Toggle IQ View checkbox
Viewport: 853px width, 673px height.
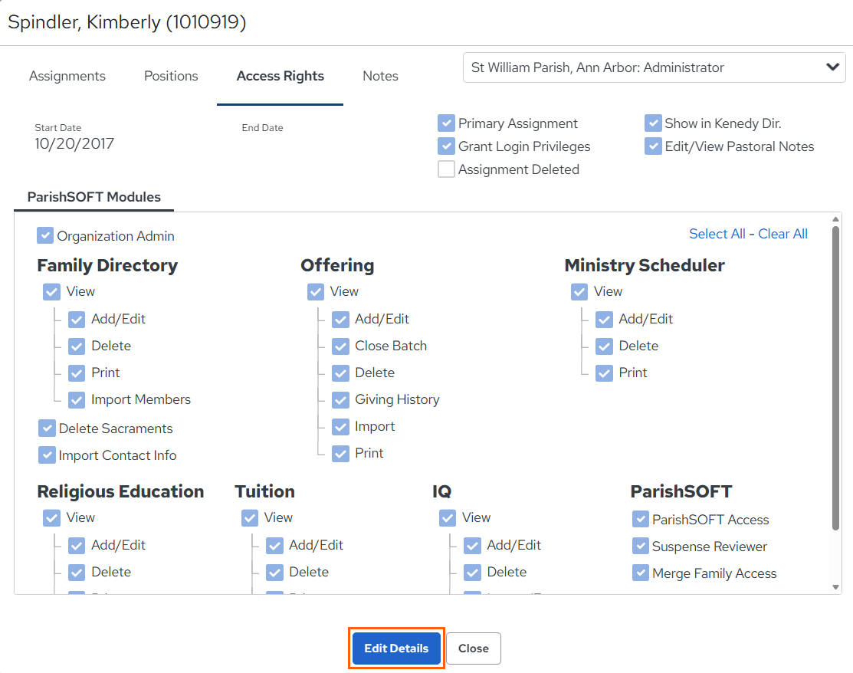click(x=448, y=518)
